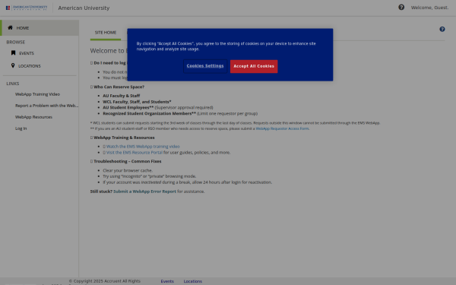456x285 pixels.
Task: Open Report a Problem with the WebApp link
Action: (46, 106)
